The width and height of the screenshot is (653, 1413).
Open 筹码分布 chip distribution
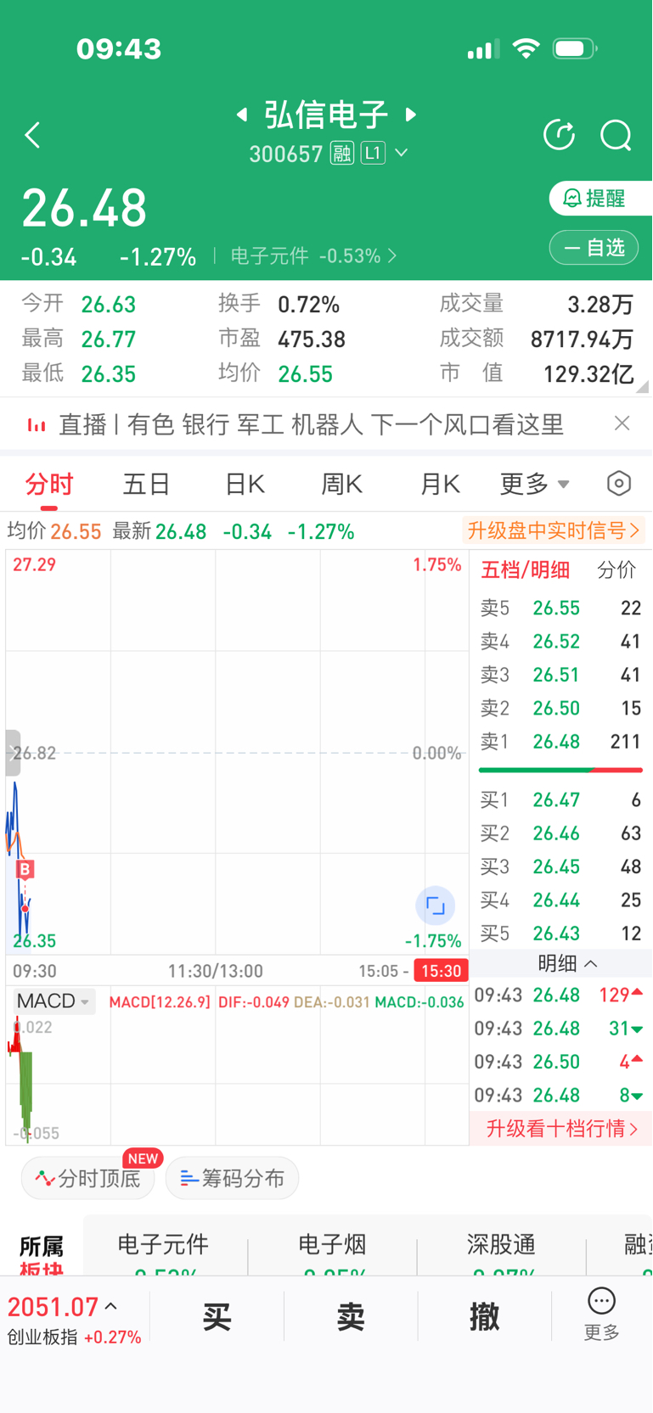[232, 1178]
